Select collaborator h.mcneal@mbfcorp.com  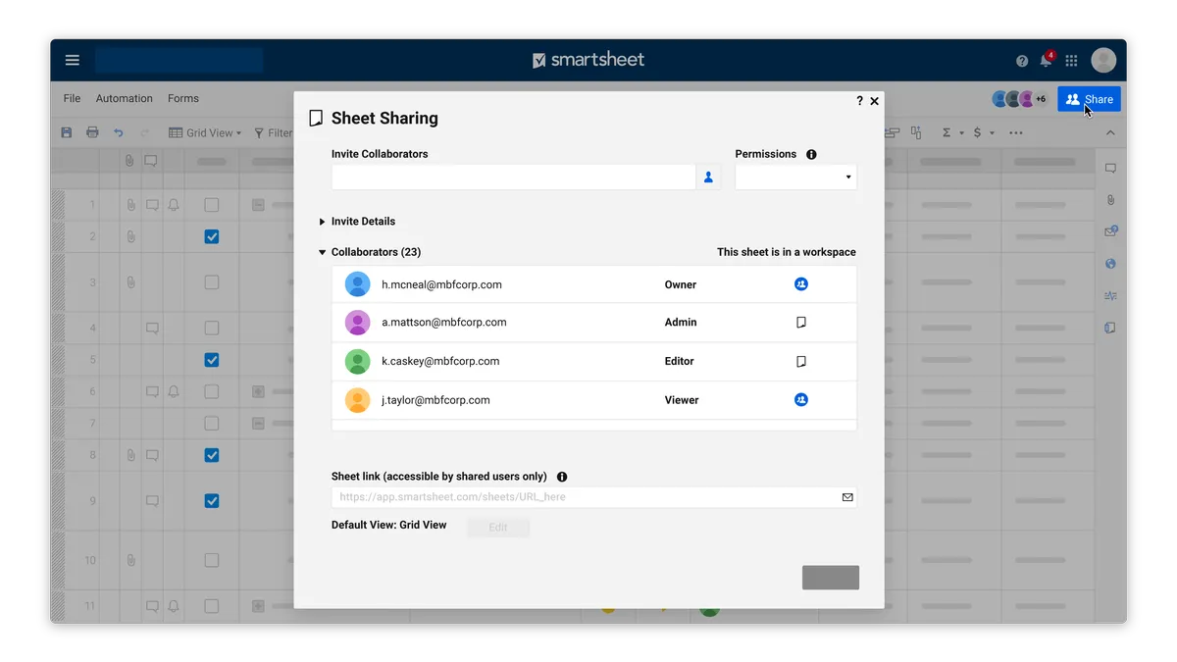(x=593, y=284)
